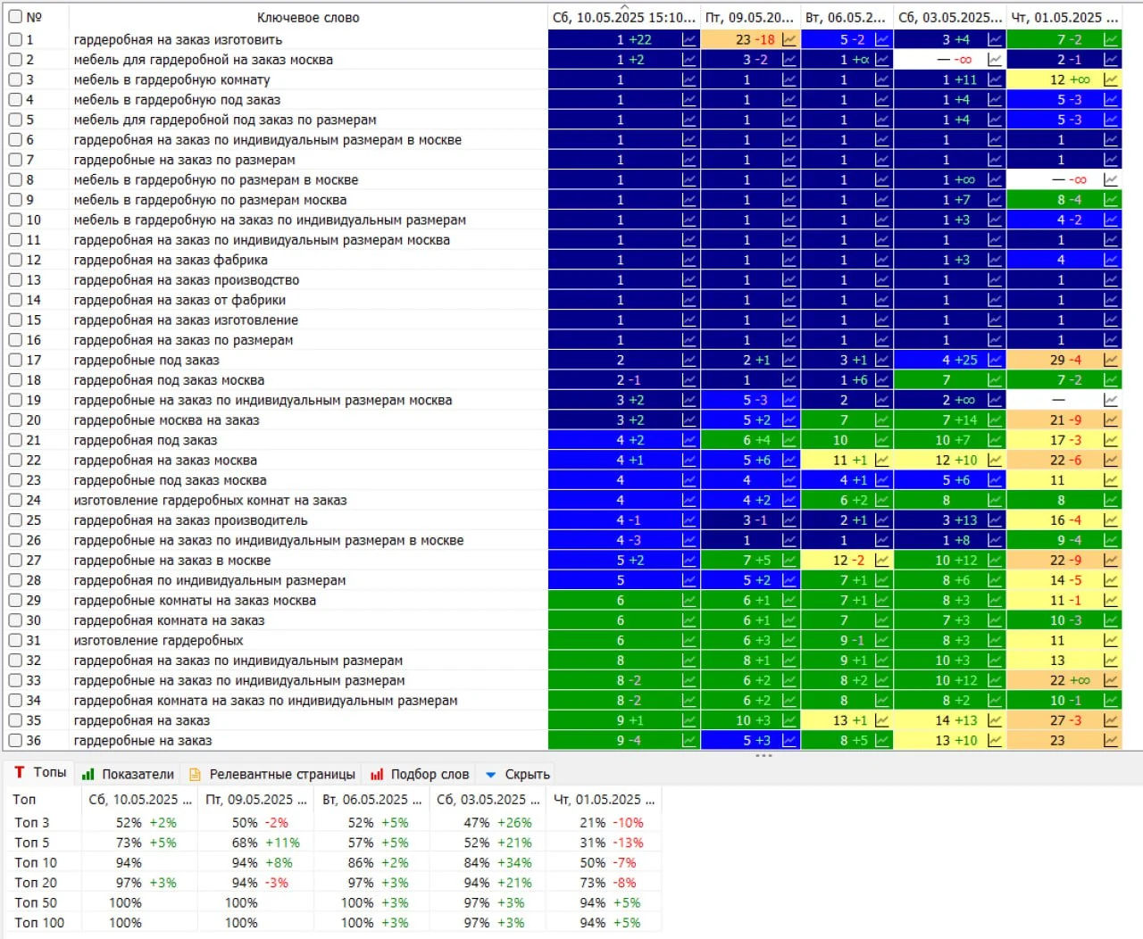Toggle the select-all checkbox beside № header
1143x939 pixels.
pyautogui.click(x=15, y=16)
